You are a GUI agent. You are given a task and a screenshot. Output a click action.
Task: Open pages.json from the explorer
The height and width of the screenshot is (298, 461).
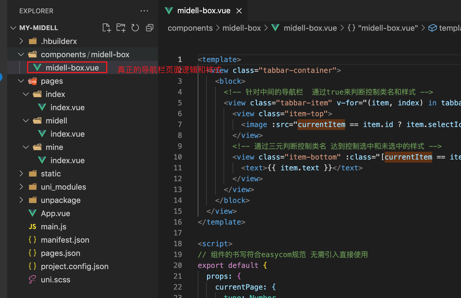(x=60, y=253)
